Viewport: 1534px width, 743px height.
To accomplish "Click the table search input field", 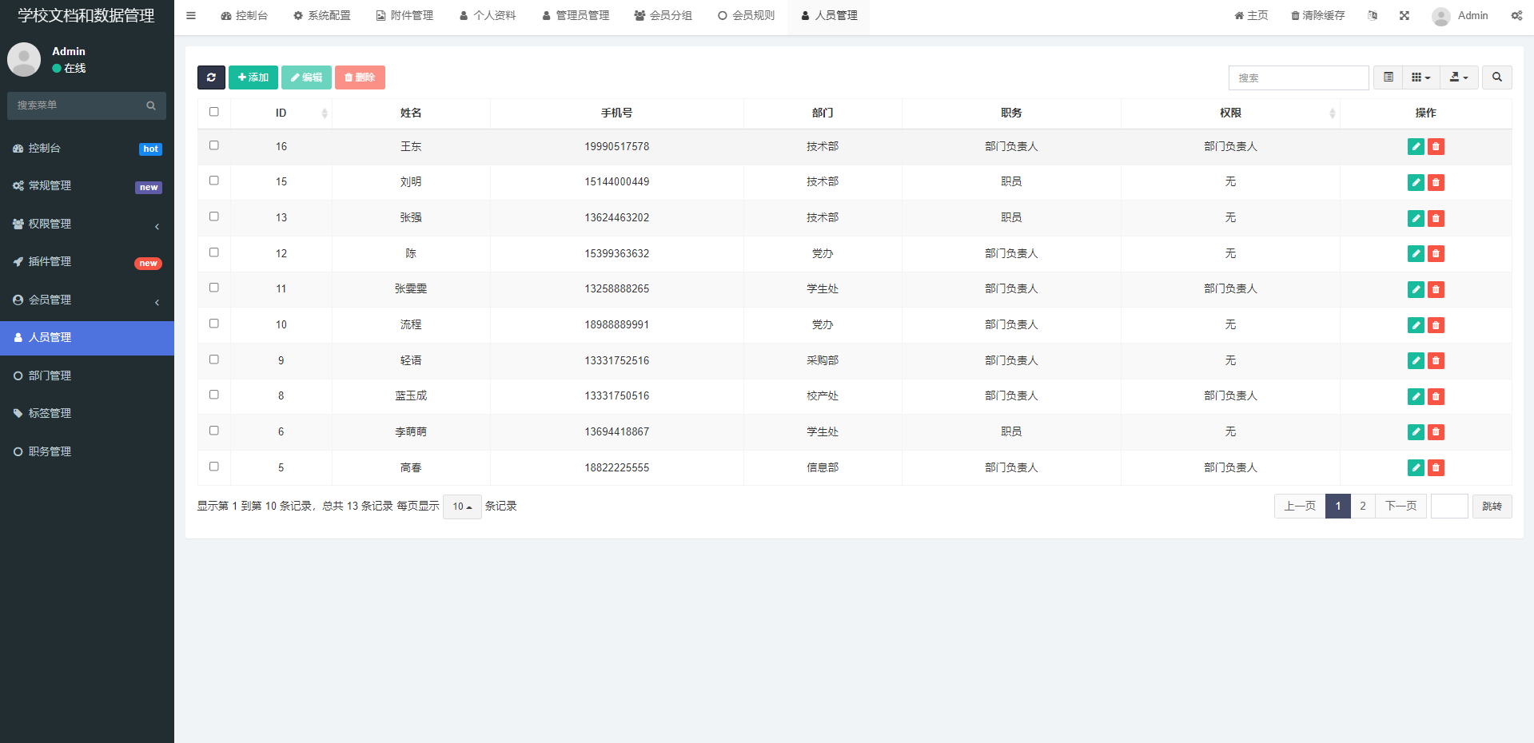I will [x=1298, y=77].
